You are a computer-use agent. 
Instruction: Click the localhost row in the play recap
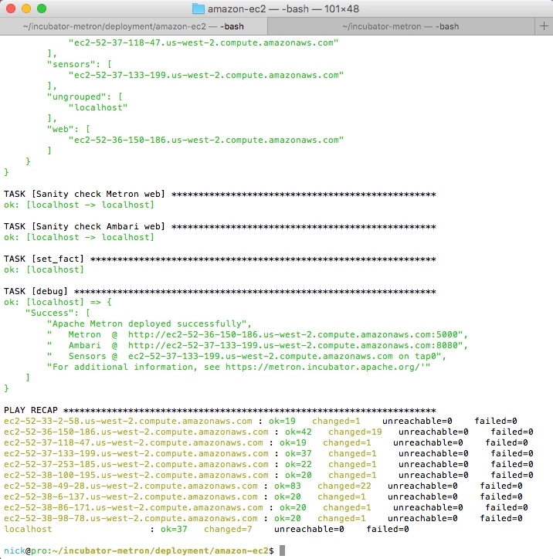coord(206,529)
